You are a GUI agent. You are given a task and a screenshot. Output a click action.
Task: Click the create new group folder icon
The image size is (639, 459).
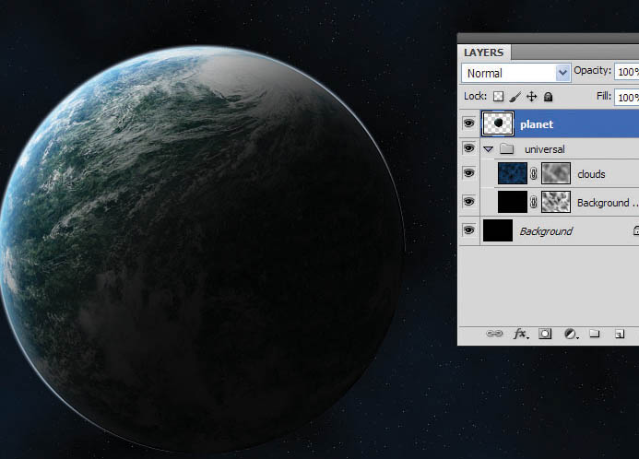595,334
